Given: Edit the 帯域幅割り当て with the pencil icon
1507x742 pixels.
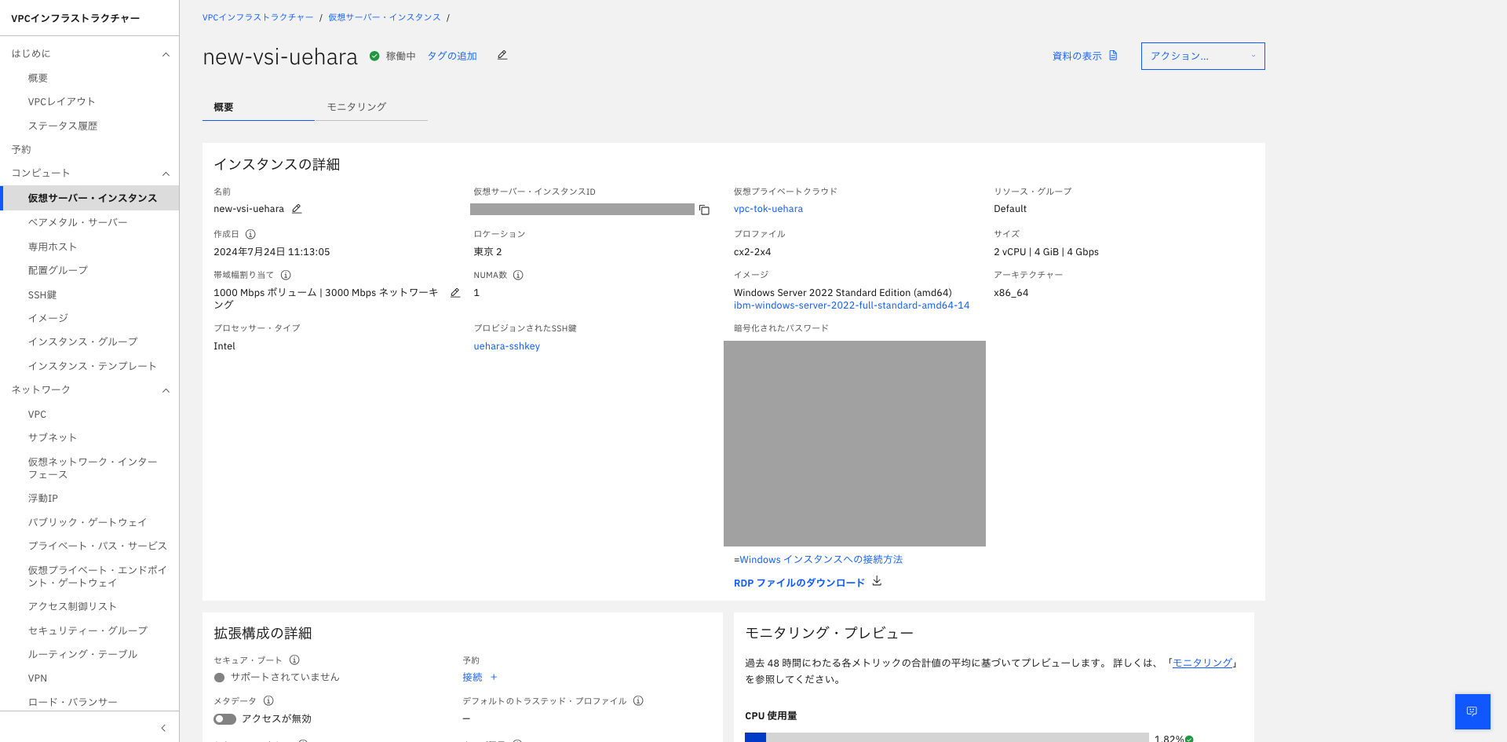Looking at the screenshot, I should point(456,292).
